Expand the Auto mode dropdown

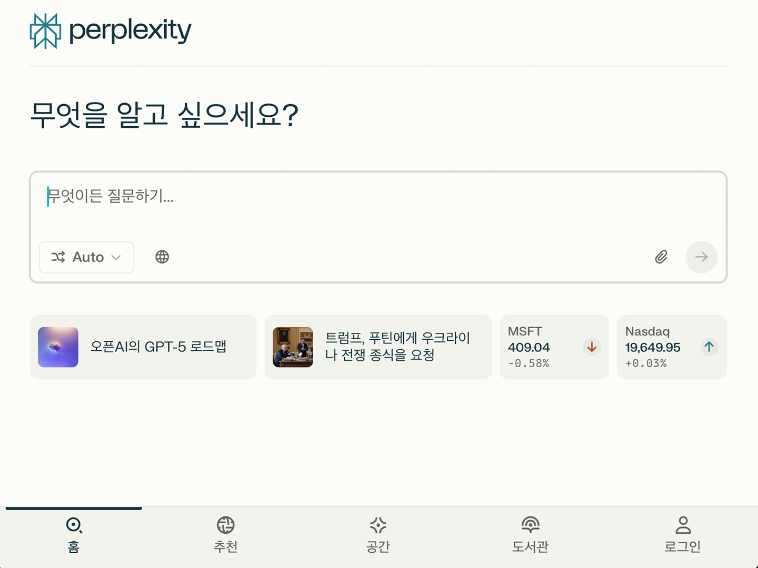[87, 257]
